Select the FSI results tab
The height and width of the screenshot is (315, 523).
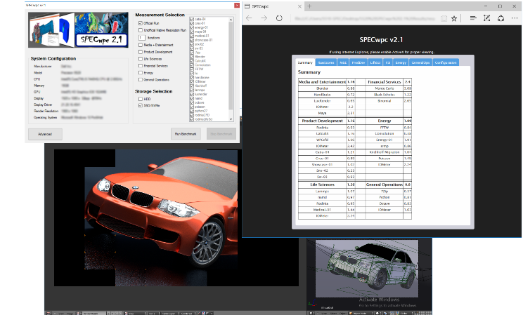pos(387,62)
